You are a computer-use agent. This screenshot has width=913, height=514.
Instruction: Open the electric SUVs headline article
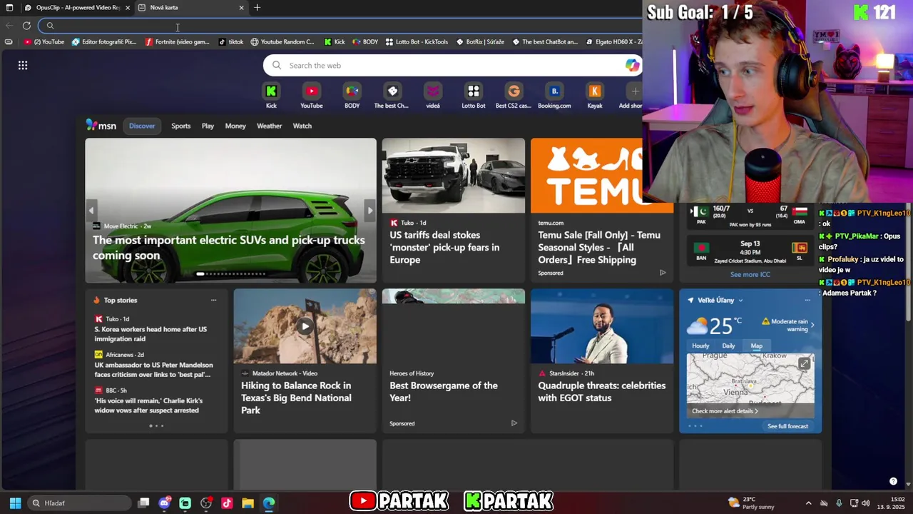click(230, 248)
